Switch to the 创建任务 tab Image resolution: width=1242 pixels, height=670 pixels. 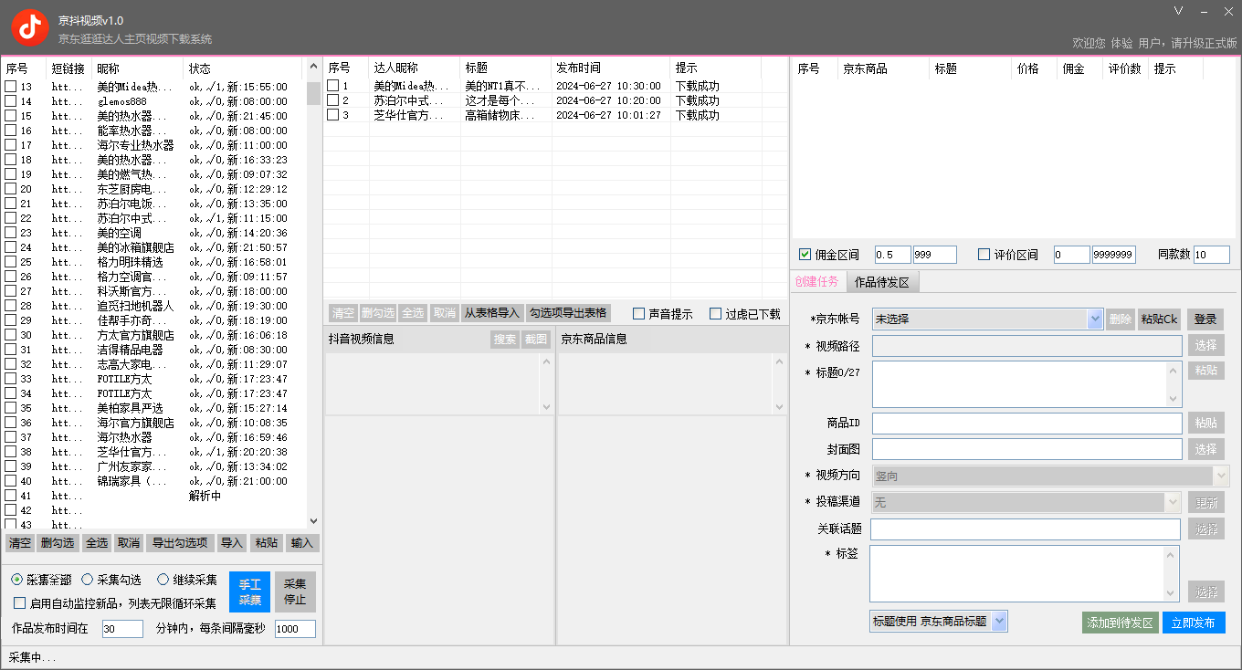816,282
